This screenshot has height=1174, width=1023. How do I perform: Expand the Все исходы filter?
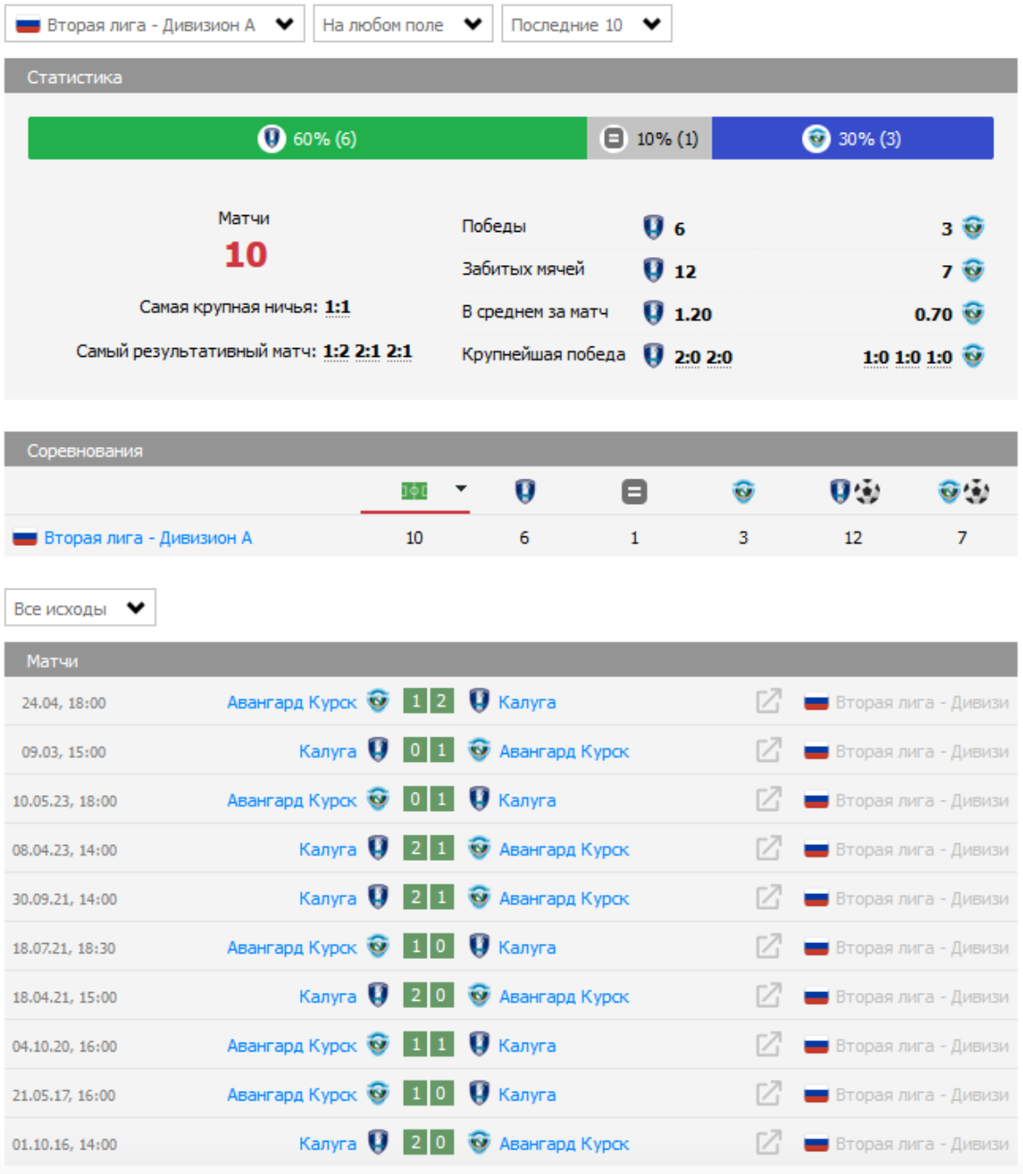coord(80,608)
